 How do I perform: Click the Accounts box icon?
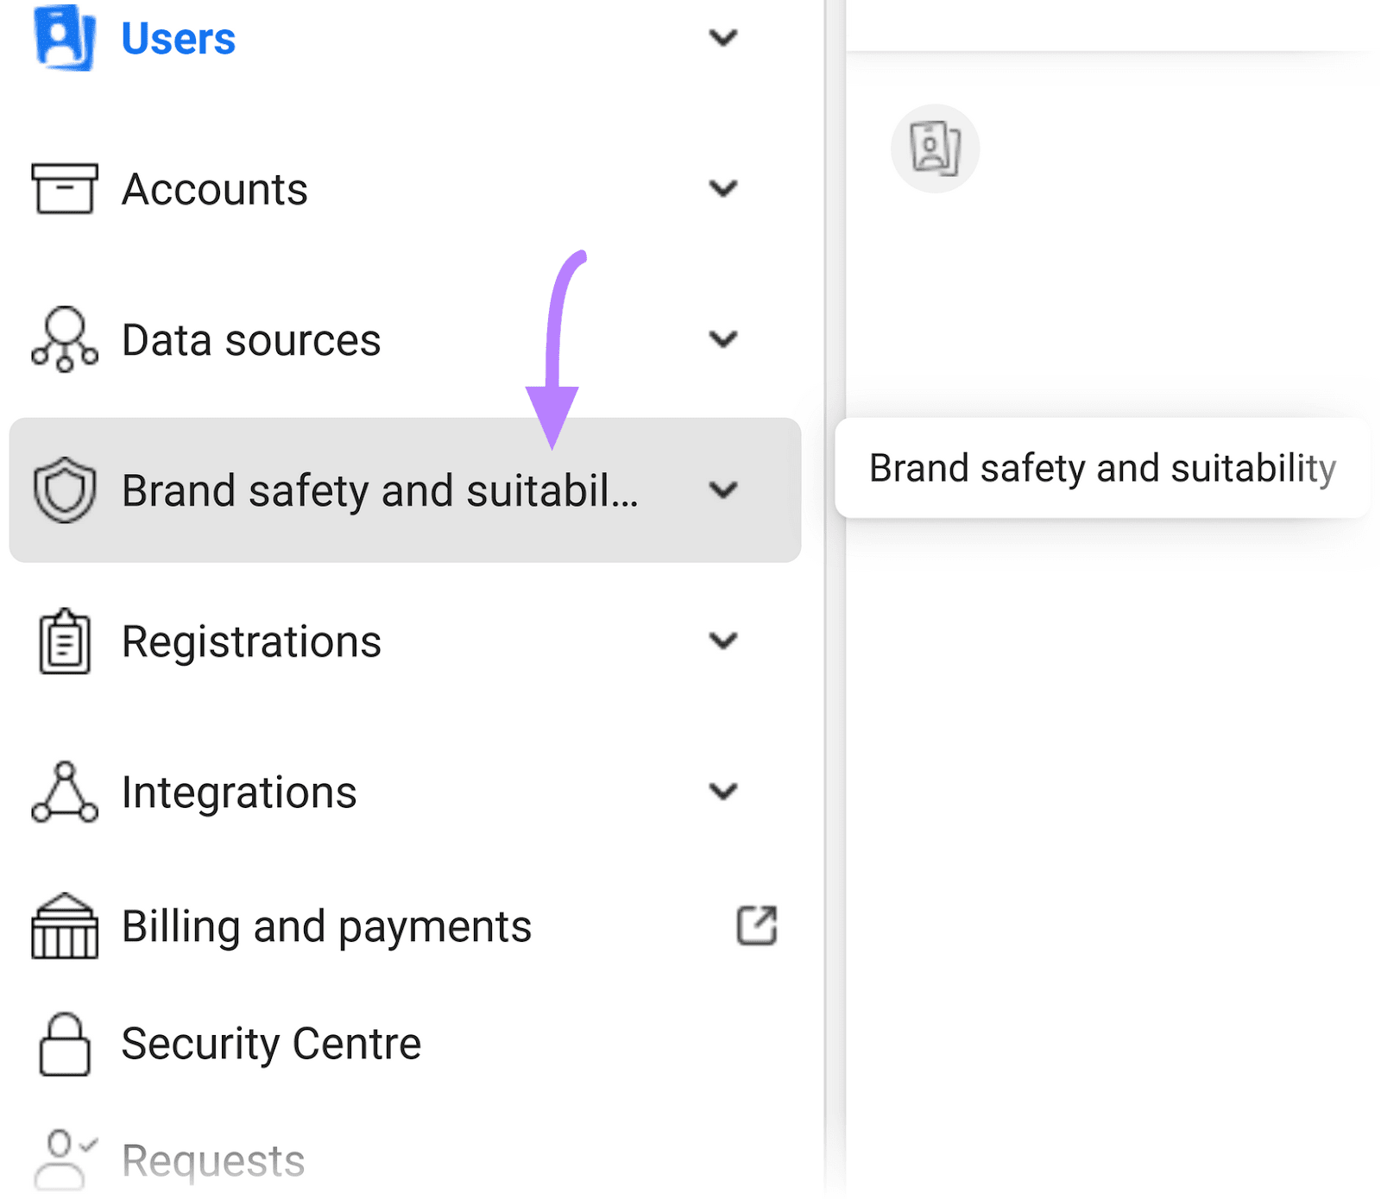[64, 188]
